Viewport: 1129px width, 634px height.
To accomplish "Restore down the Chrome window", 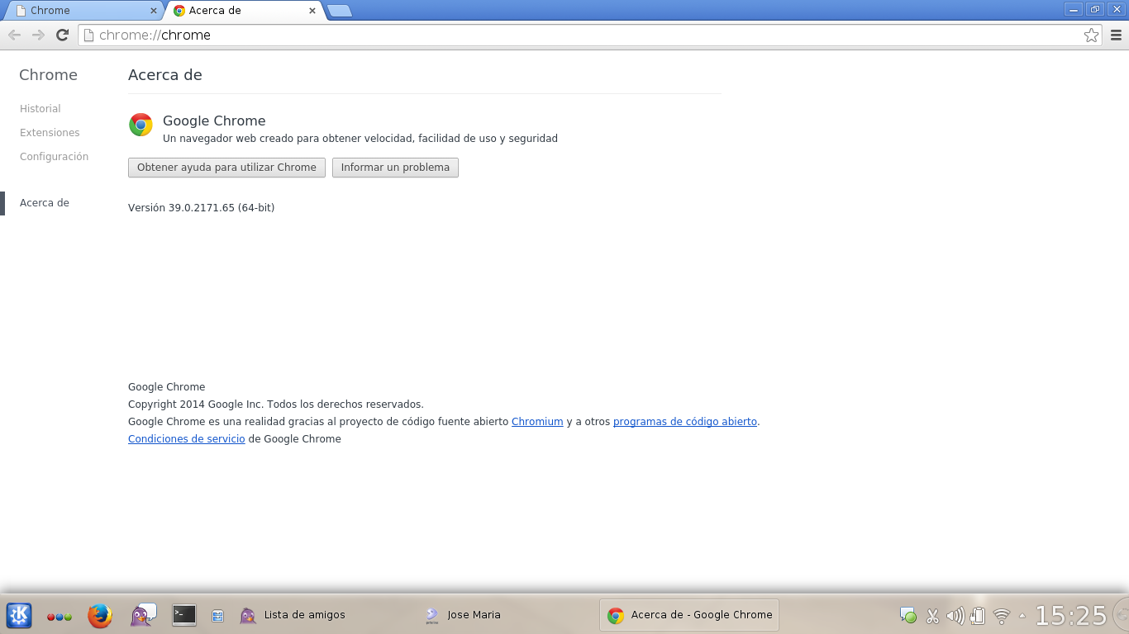I will point(1095,10).
